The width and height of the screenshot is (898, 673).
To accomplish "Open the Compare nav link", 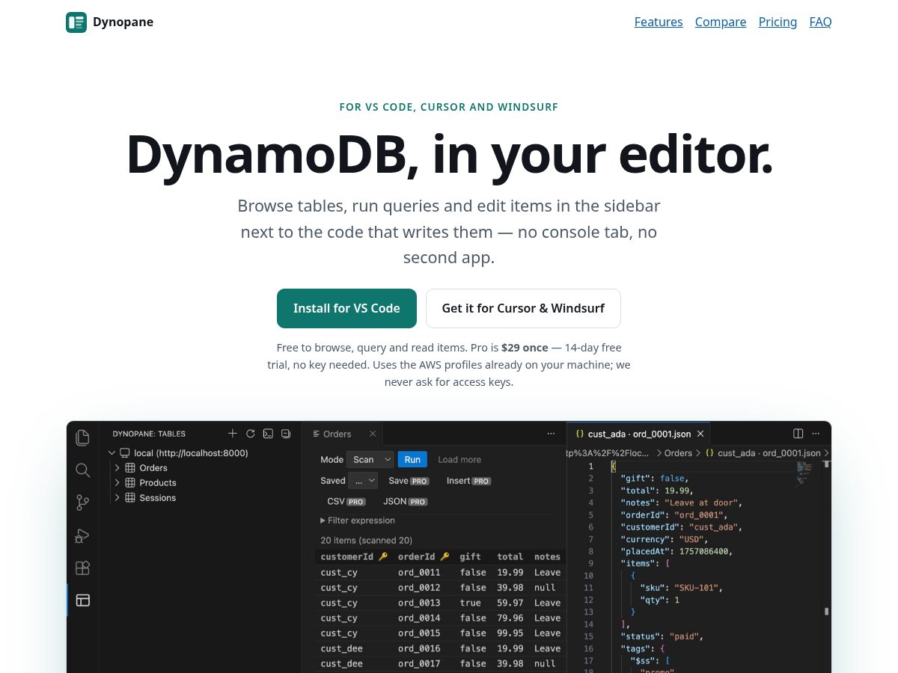I will pos(721,22).
